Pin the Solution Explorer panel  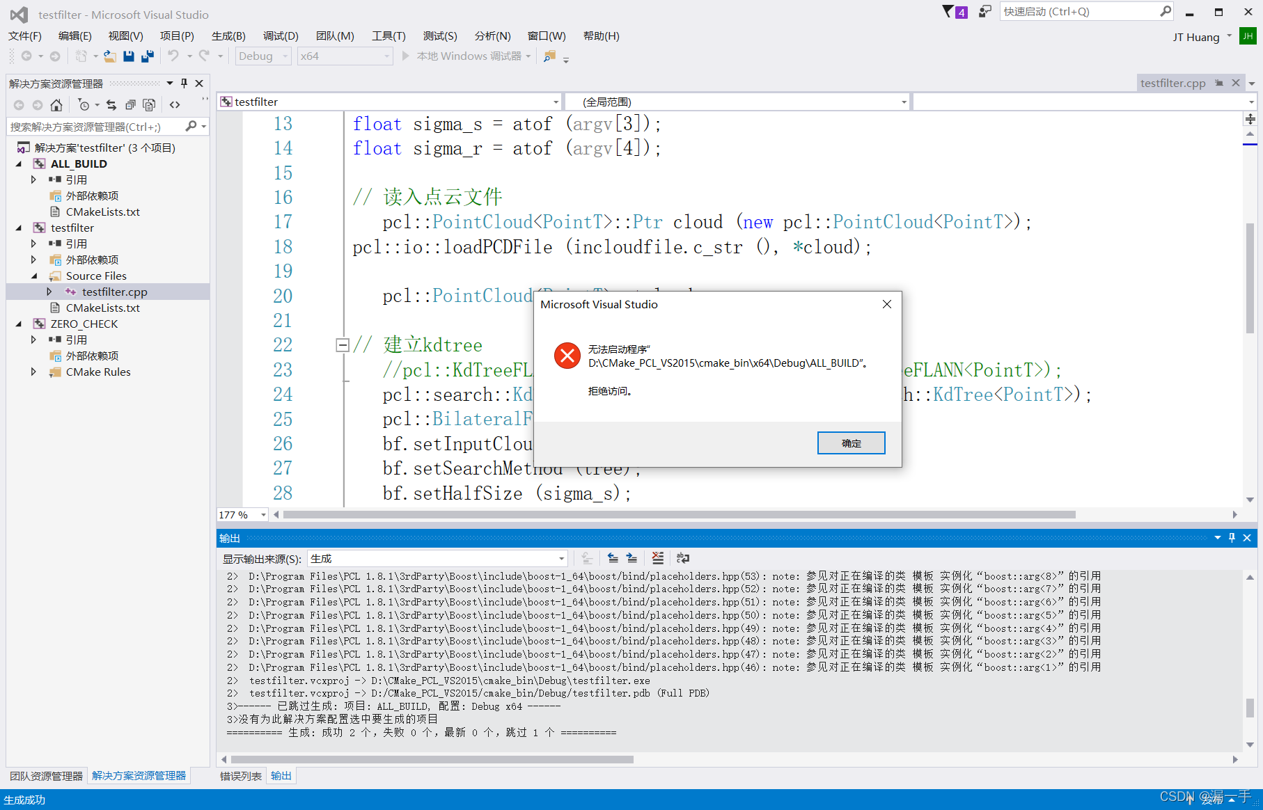[x=184, y=84]
